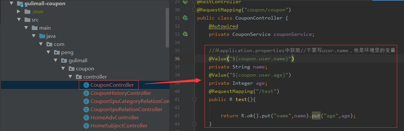404x131 pixels.
Task: Click the class icon beside CouponSpuCategoryRelationCon
Action: (x=86, y=101)
